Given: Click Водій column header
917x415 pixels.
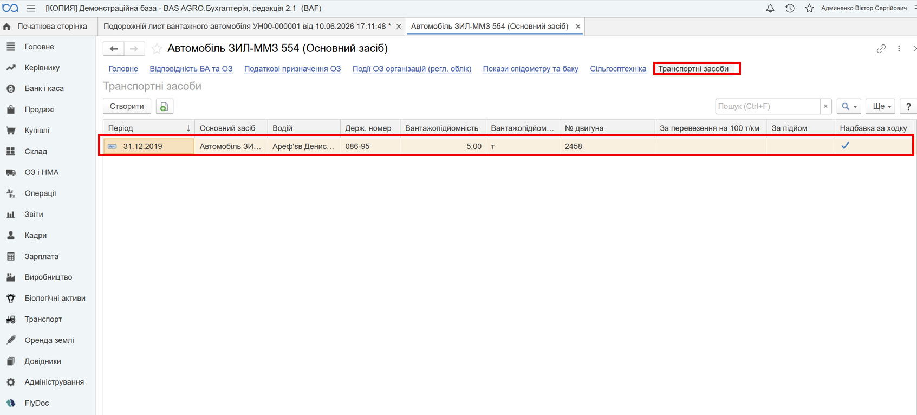Looking at the screenshot, I should pos(304,128).
